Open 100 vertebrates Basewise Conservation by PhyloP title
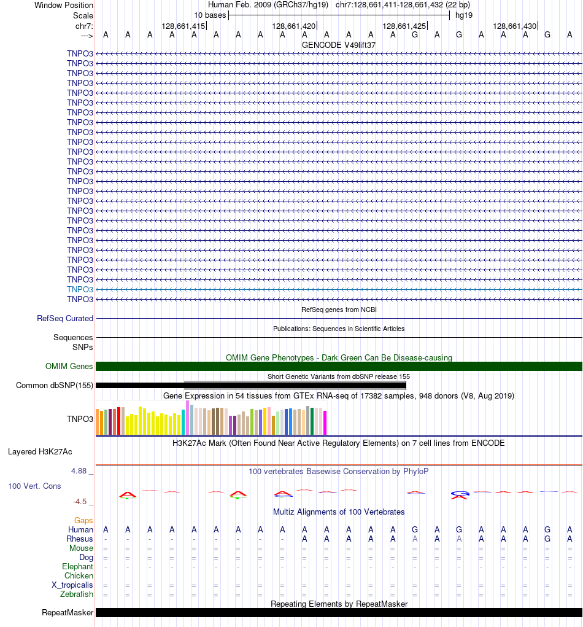The width and height of the screenshot is (583, 627). pos(339,472)
